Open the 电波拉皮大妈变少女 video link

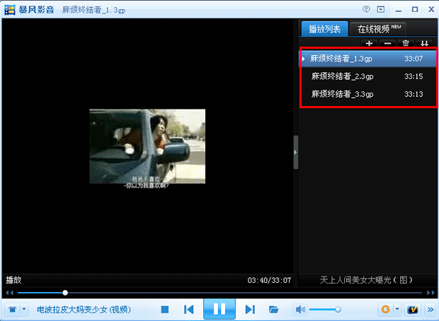coord(84,309)
